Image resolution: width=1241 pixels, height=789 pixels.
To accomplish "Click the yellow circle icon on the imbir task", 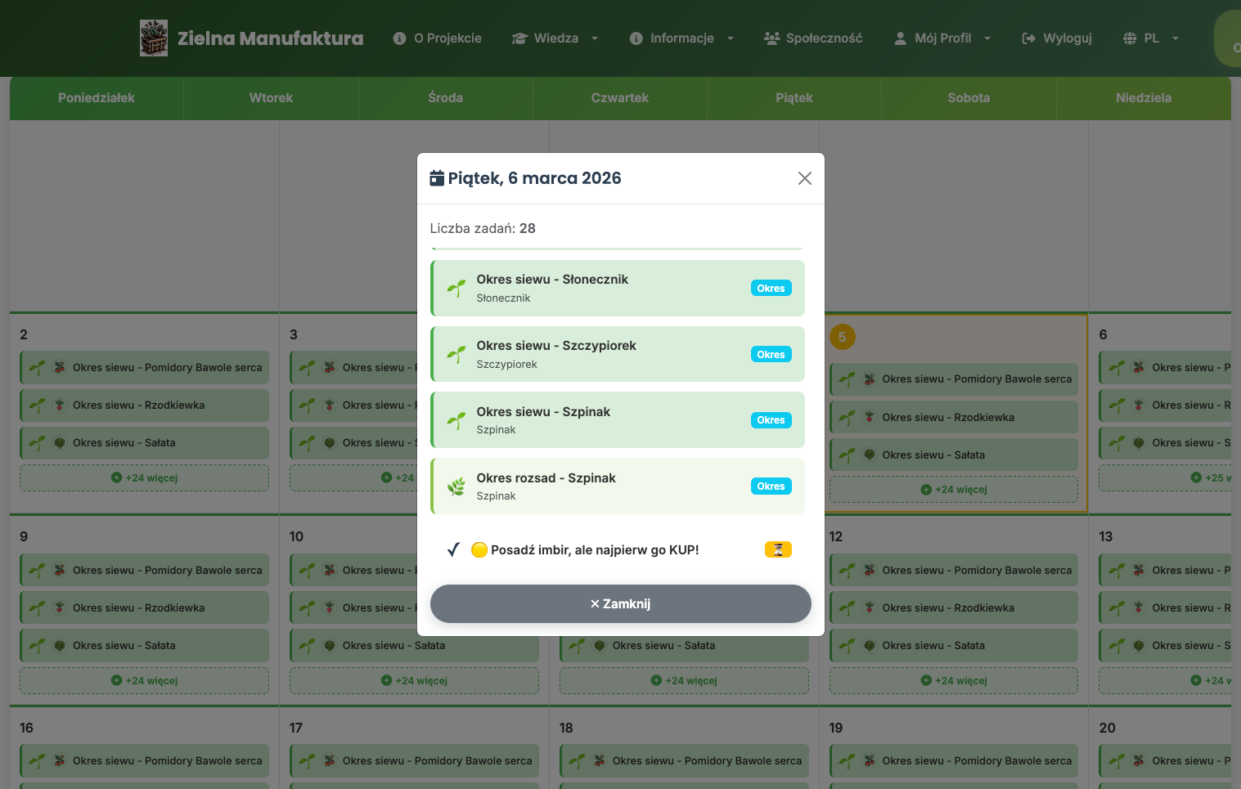I will coord(479,549).
